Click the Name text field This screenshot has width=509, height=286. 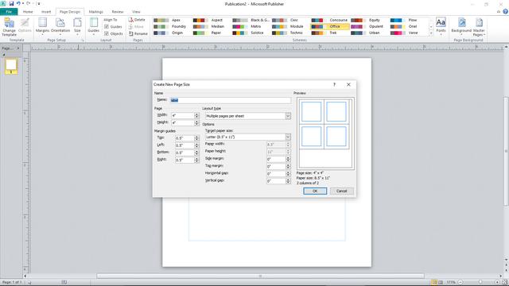230,100
